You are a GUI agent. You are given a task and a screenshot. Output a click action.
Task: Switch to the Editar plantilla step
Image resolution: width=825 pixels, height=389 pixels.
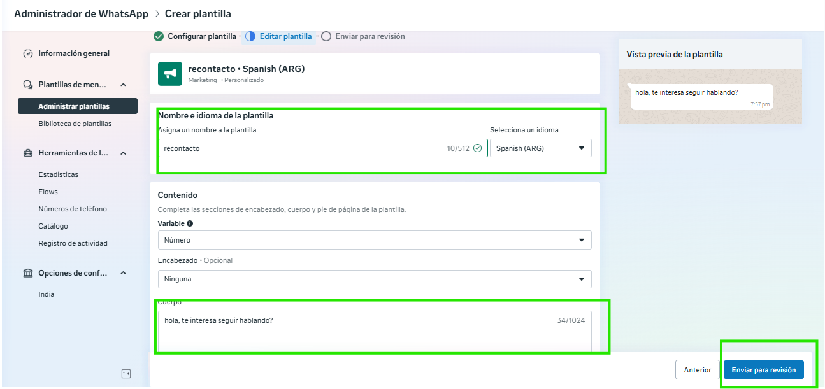[x=285, y=36]
